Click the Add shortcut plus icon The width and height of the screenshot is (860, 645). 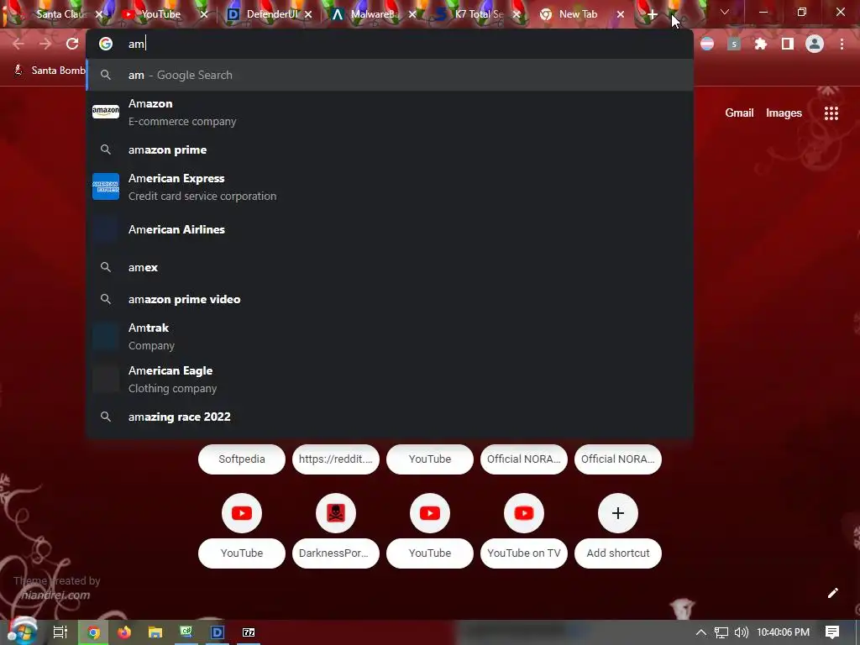tap(618, 513)
